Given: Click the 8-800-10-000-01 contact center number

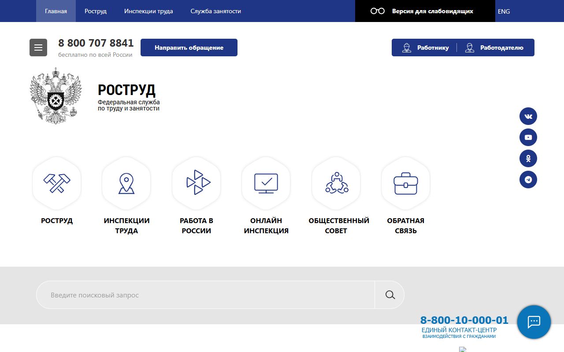Looking at the screenshot, I should (x=464, y=320).
